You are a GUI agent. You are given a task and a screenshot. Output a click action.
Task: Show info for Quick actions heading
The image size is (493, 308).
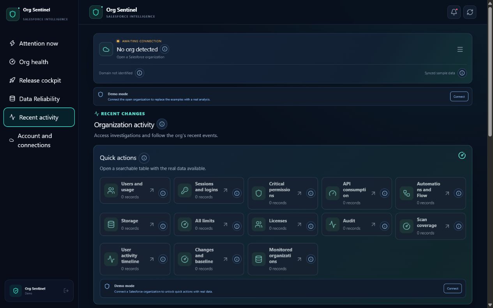click(x=144, y=158)
